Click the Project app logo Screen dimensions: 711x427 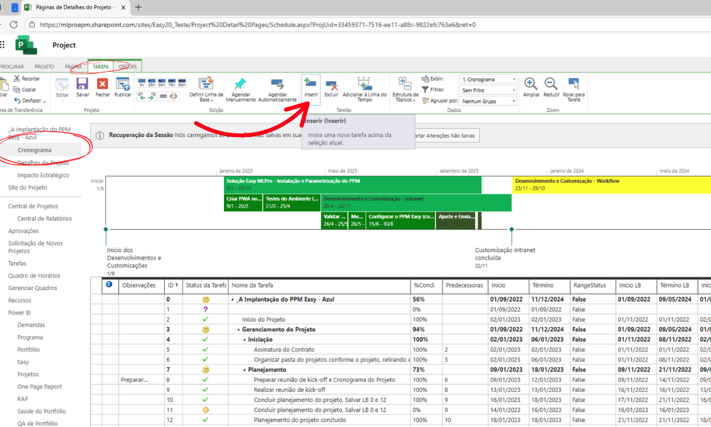(x=26, y=45)
